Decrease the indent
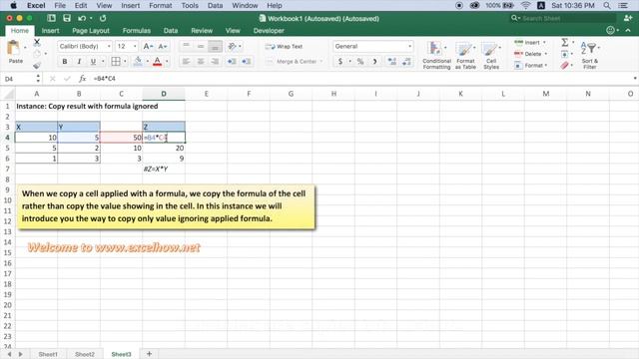 click(232, 62)
